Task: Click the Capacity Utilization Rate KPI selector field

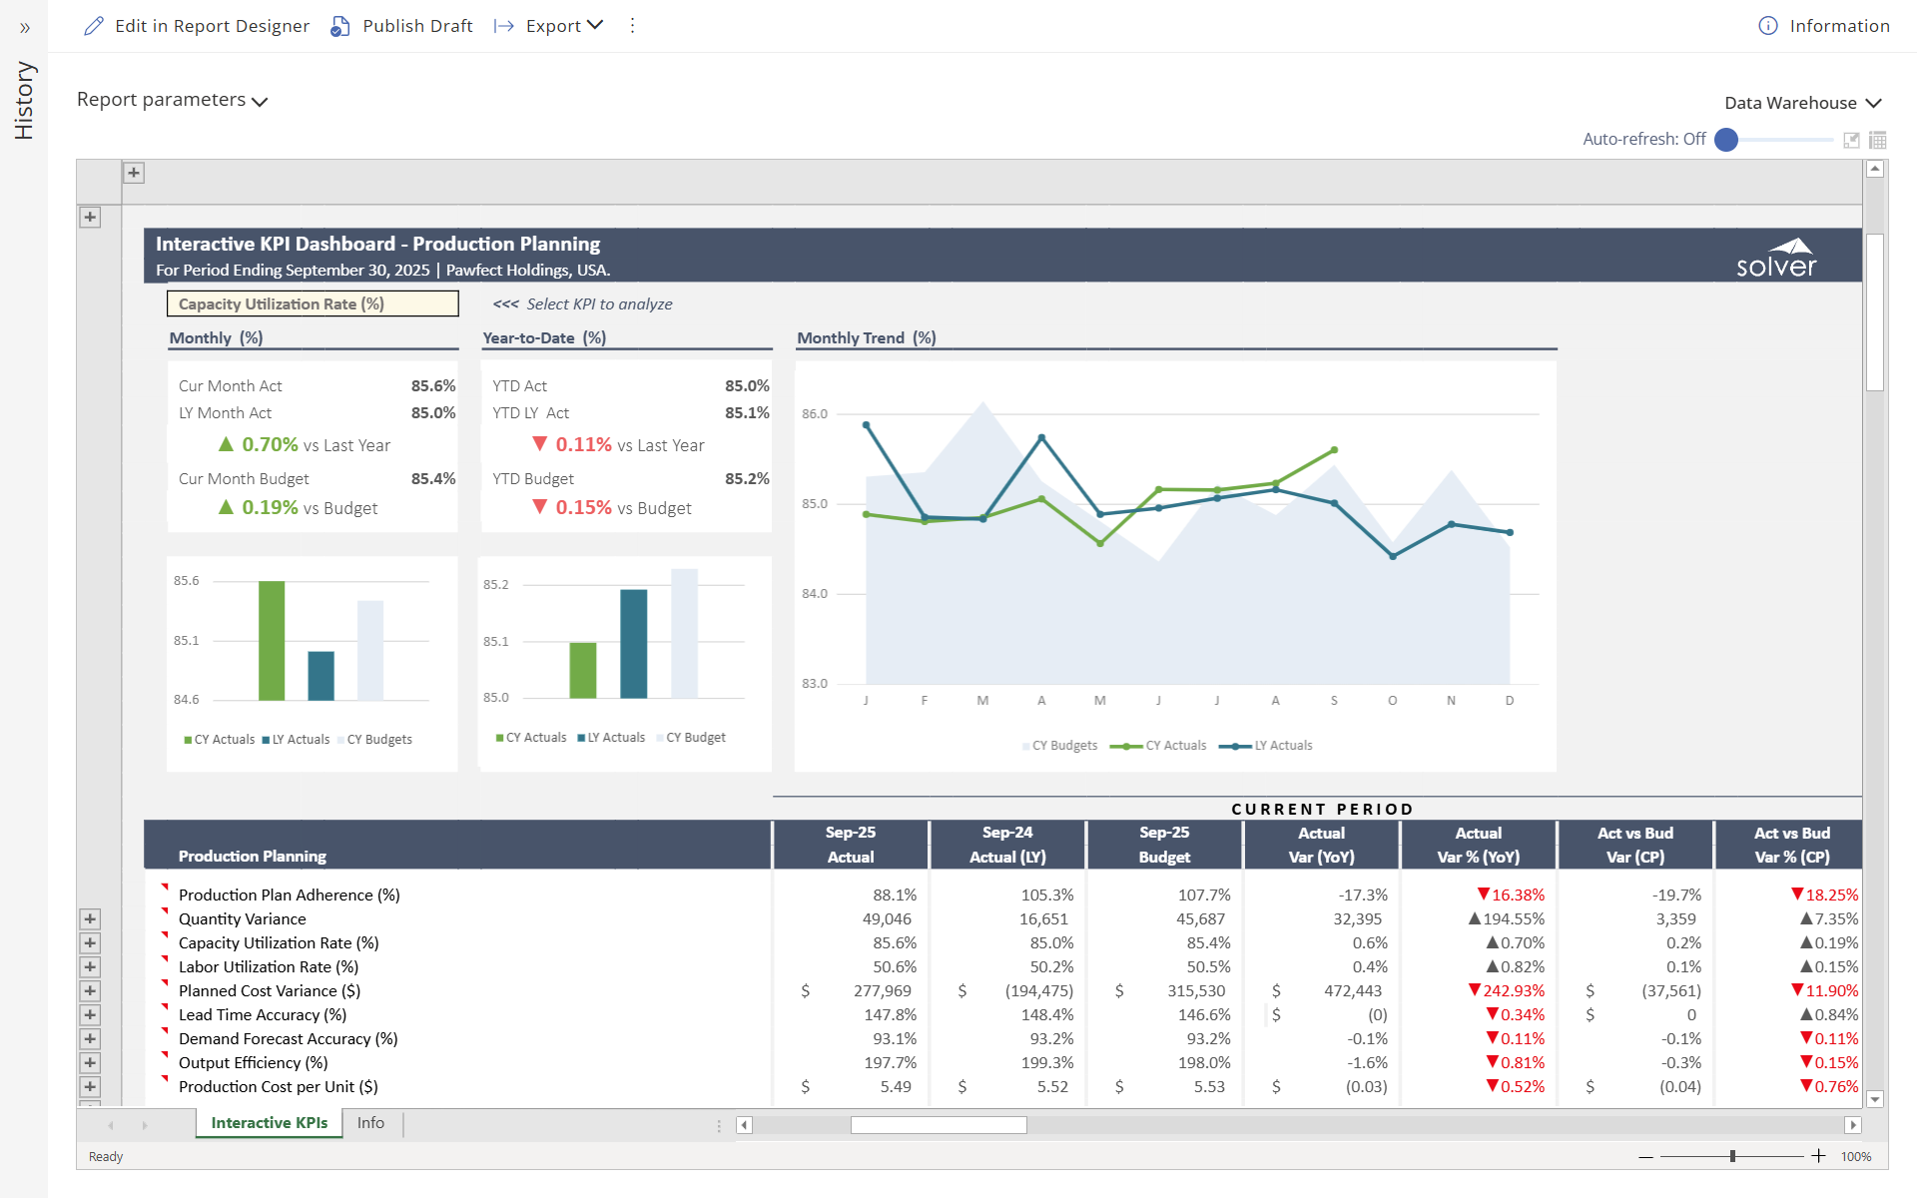Action: point(313,303)
